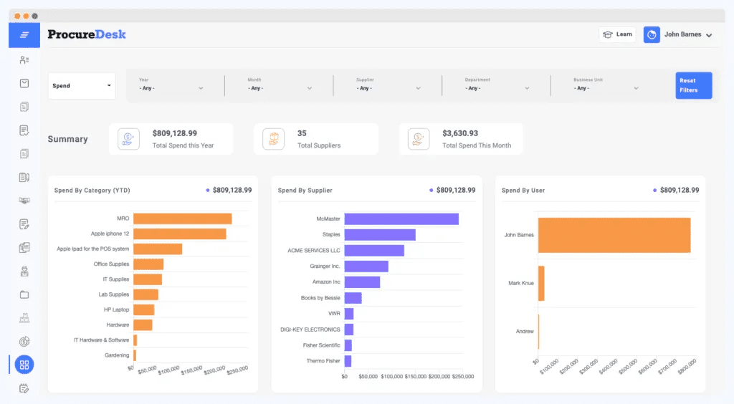Click the Reset Filters button
Screen dimensions: 734x404
point(693,85)
